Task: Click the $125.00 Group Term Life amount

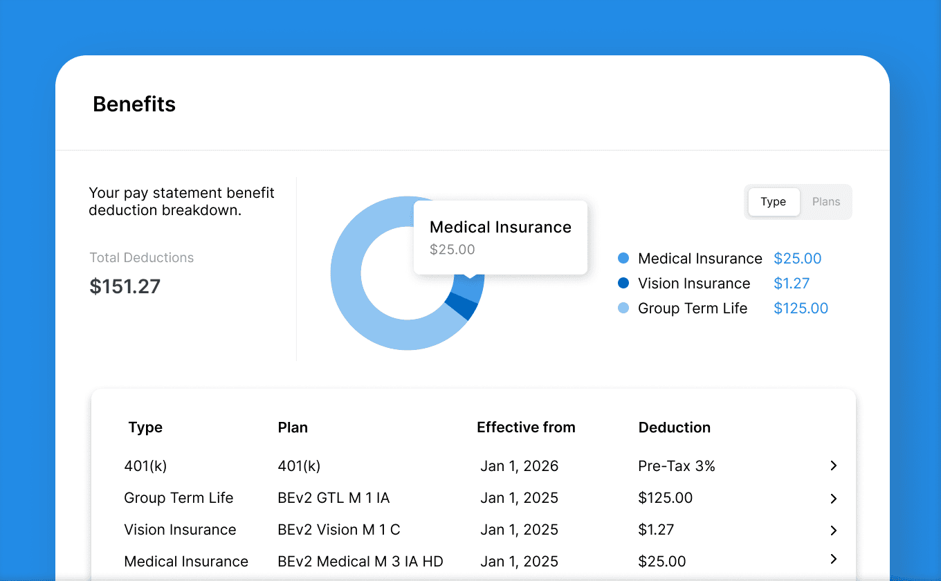Action: click(x=801, y=308)
